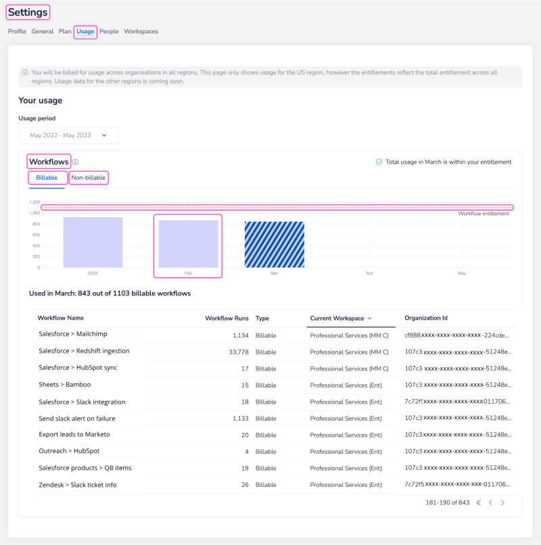Click the info icon in billing notice banner
541x545 pixels.
[x=25, y=72]
